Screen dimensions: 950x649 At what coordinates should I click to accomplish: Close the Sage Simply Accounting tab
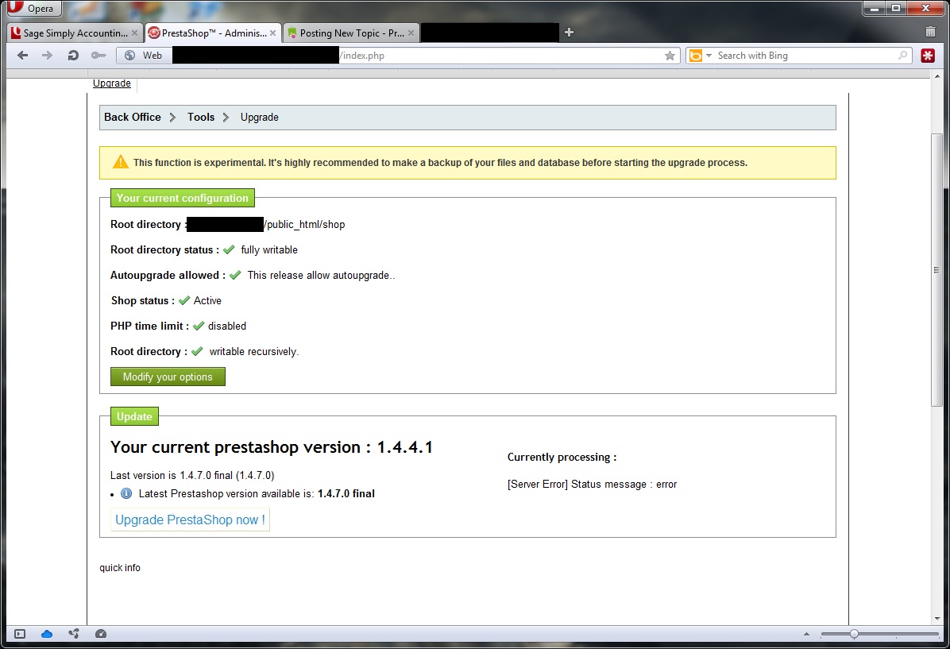click(134, 33)
